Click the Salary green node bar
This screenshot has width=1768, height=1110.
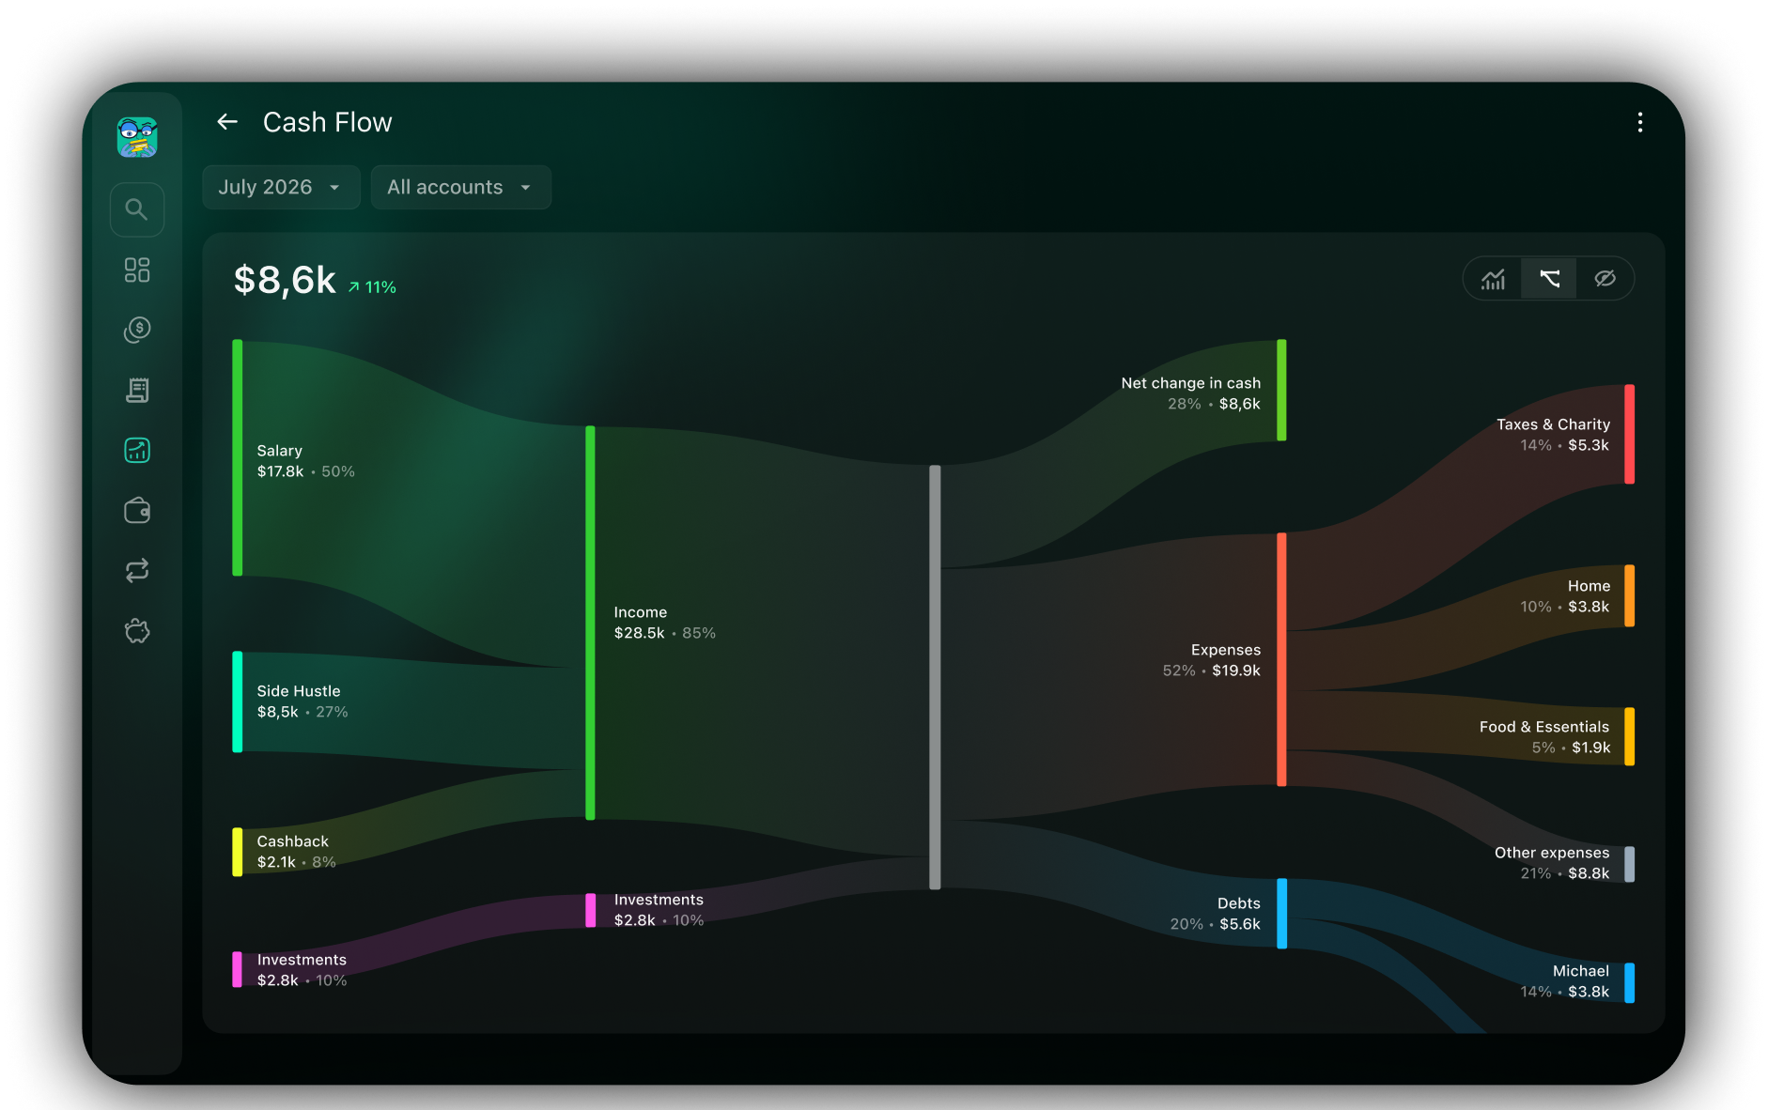(x=238, y=457)
